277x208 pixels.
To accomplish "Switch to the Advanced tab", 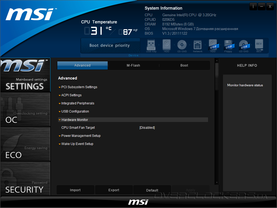I will (x=83, y=65).
